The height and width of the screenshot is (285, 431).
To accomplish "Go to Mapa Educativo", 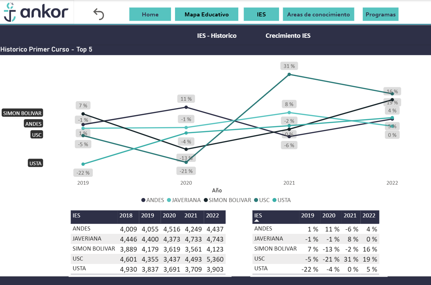I will pos(206,14).
